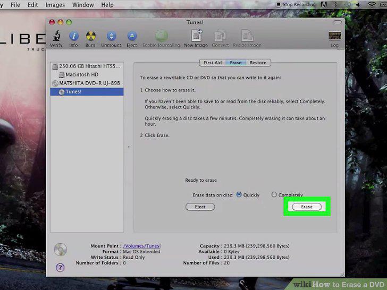Click the 'Available : 0 Bytes' entry
Screen dimensions: 387x290
[x=219, y=252]
